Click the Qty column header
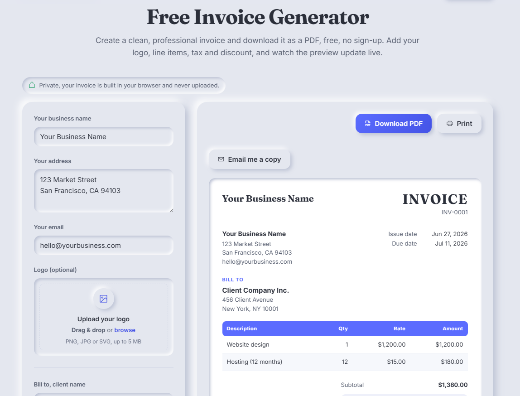The height and width of the screenshot is (396, 520). (x=343, y=328)
